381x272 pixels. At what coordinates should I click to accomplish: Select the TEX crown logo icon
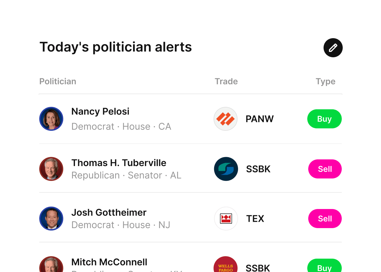coord(226,219)
